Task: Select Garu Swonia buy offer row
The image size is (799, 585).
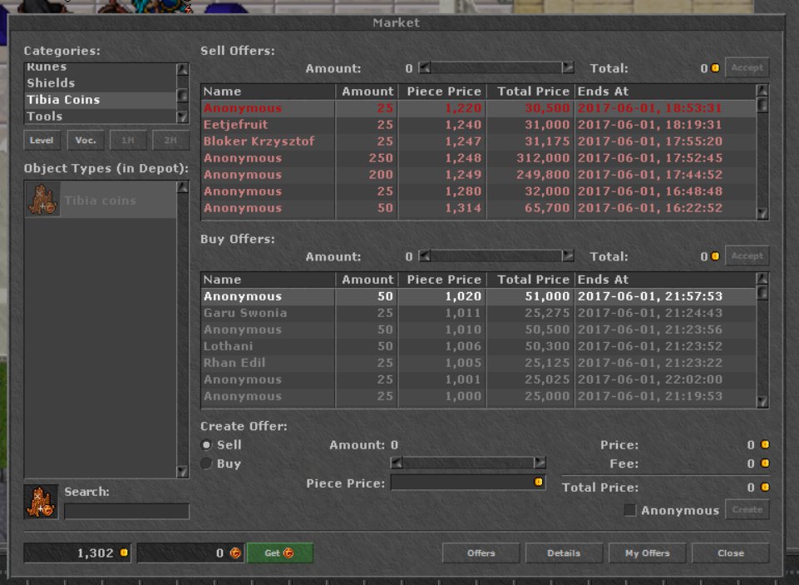Action: pyautogui.click(x=478, y=313)
